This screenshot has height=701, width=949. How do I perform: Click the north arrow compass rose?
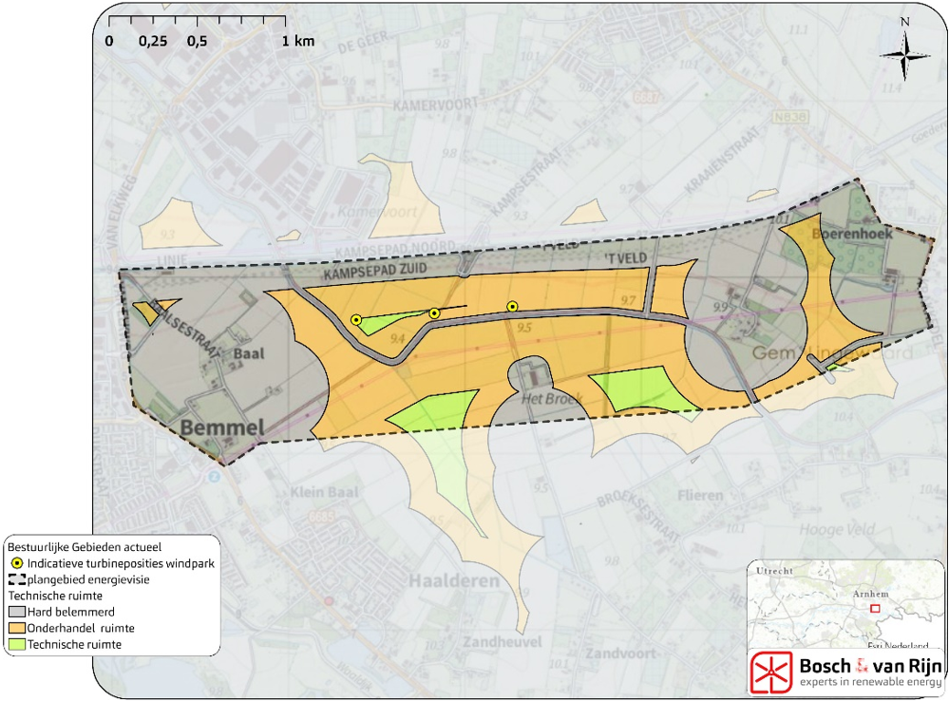[x=904, y=54]
